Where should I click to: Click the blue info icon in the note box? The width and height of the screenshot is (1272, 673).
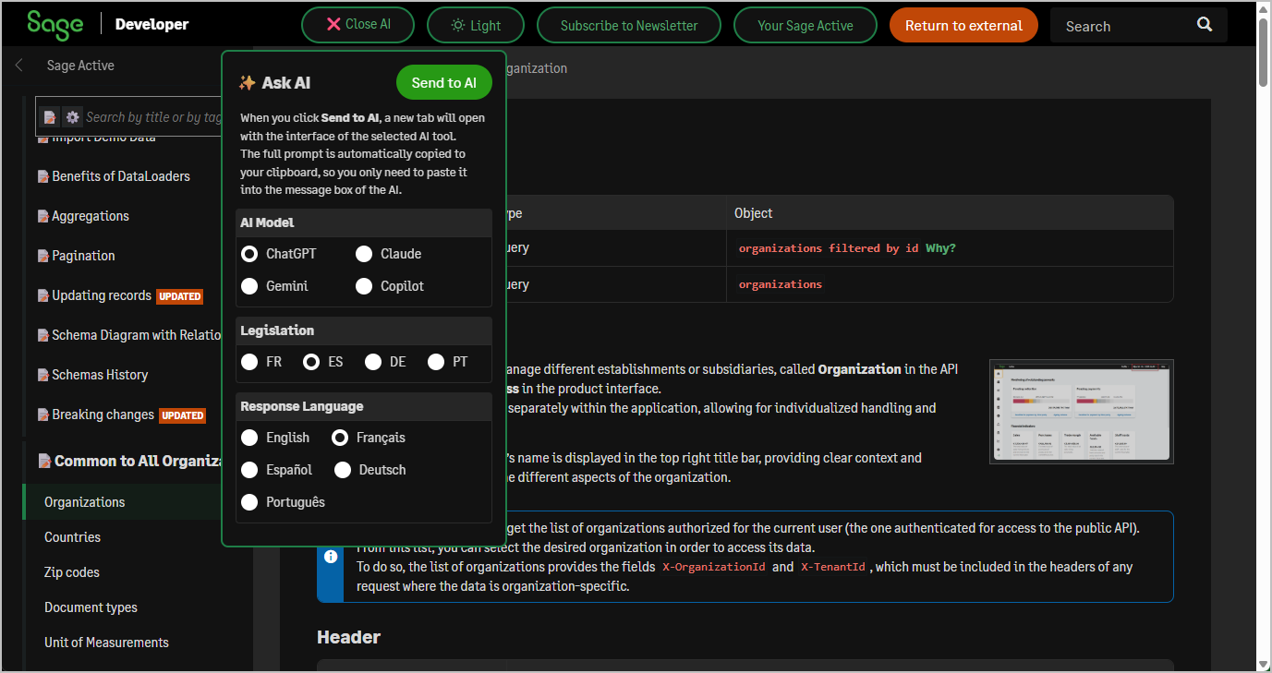pyautogui.click(x=331, y=557)
